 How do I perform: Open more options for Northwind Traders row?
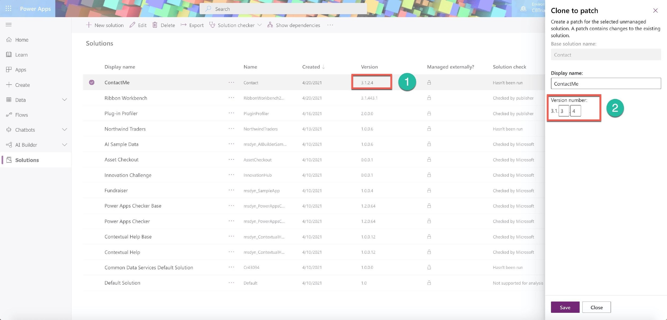tap(231, 129)
